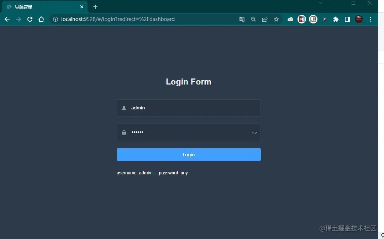
Task: Open the browser side panel icon
Action: pyautogui.click(x=347, y=19)
